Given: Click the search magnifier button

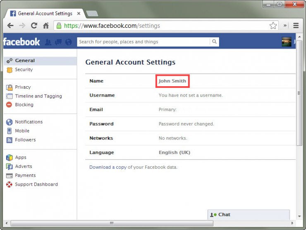Looking at the screenshot, I should point(214,42).
